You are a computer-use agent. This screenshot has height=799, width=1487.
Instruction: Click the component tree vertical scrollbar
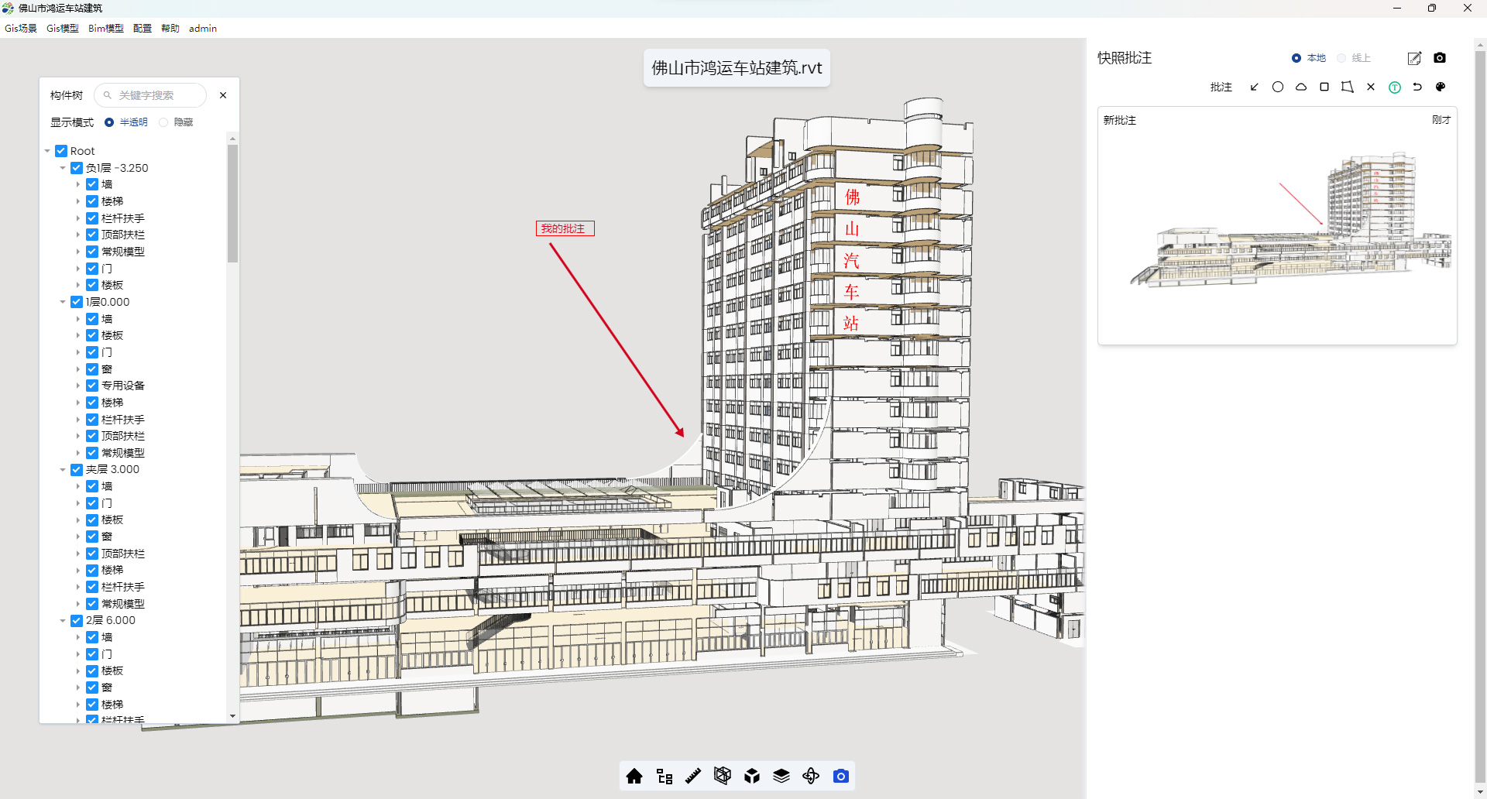pos(232,204)
